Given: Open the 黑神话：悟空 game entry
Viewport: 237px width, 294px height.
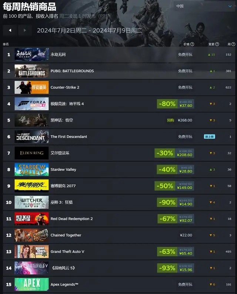Looking at the screenshot, I should 119,120.
